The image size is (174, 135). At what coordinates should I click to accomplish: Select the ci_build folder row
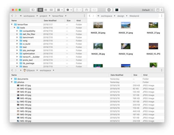pyautogui.click(x=48, y=44)
